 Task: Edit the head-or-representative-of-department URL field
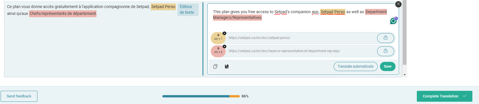point(301,51)
